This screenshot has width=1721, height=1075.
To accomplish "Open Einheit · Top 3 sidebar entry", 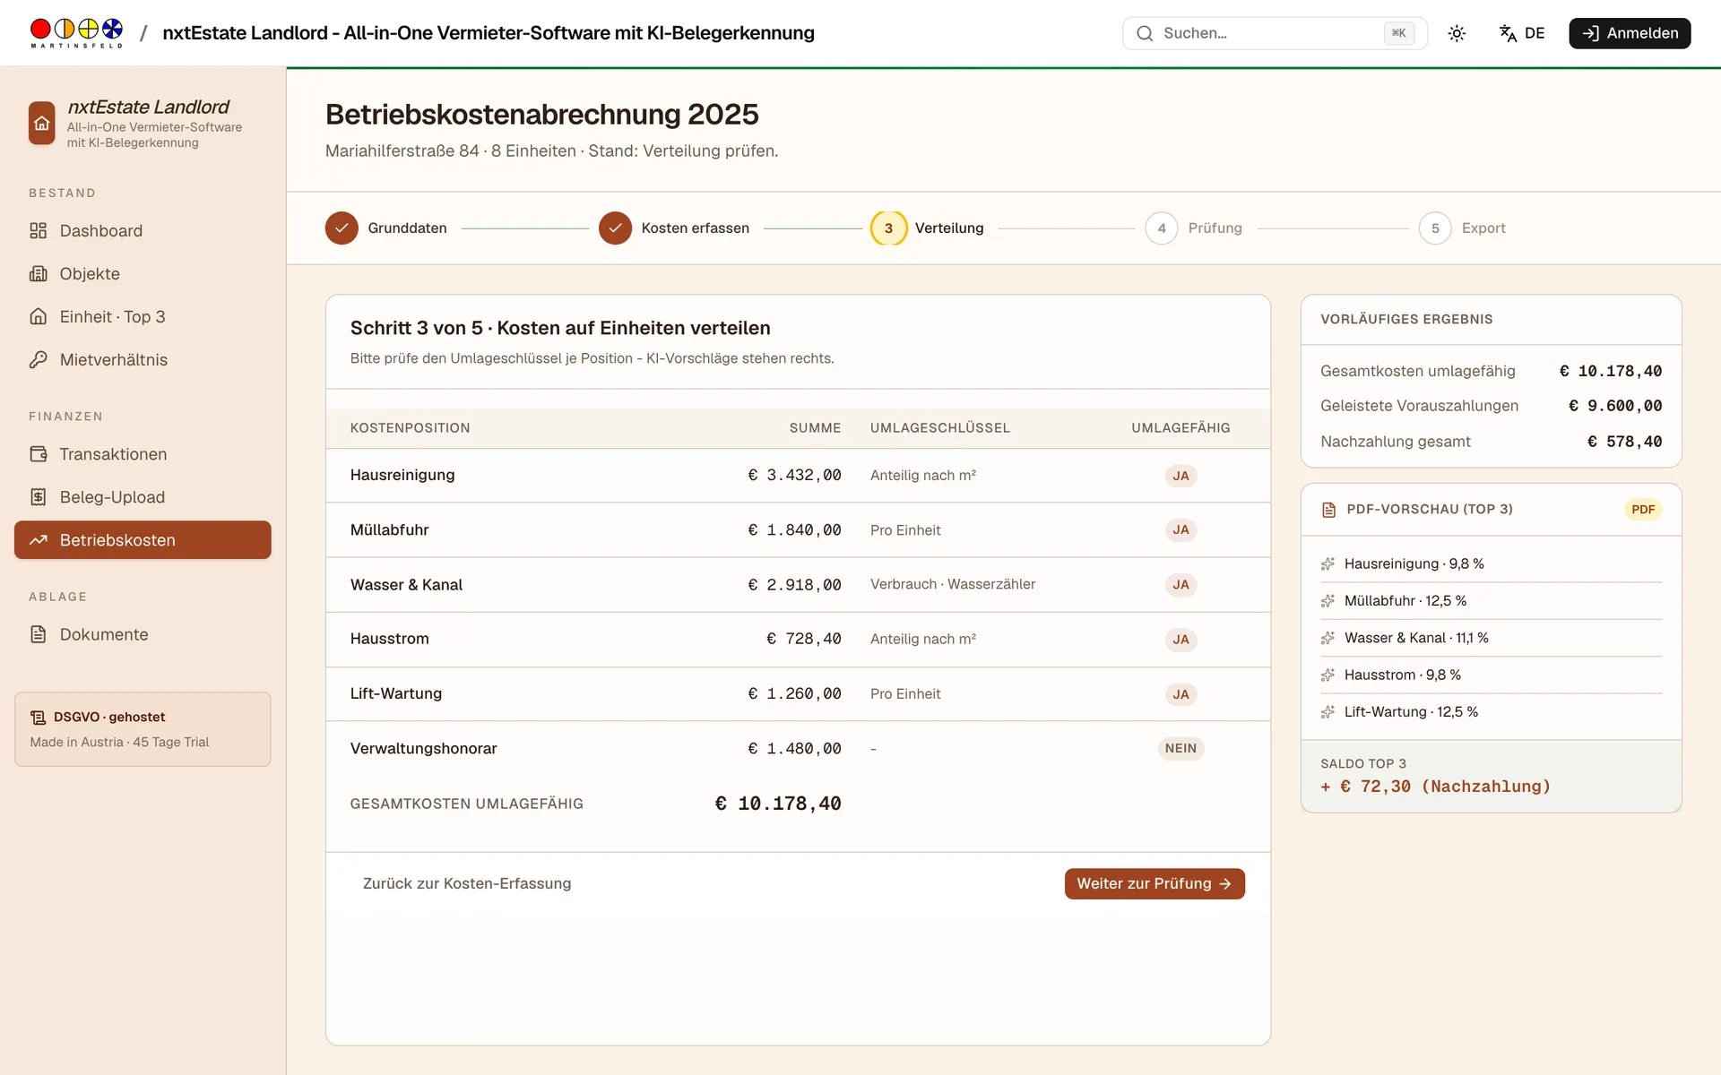I will point(143,317).
